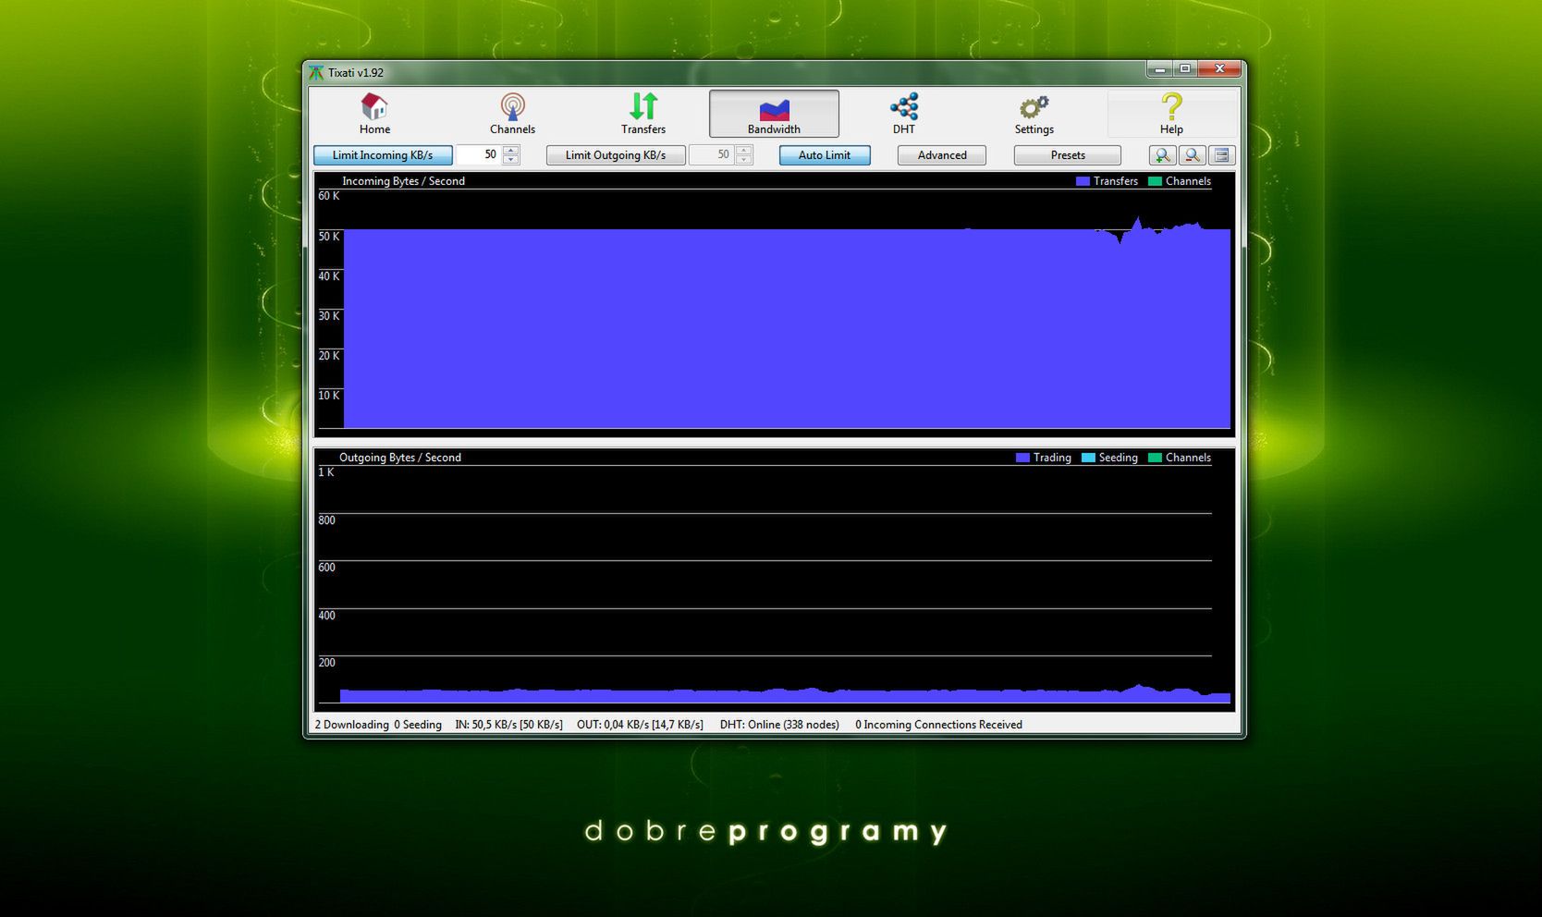Click the Outgoing Bytes / Second graph title

pyautogui.click(x=399, y=458)
